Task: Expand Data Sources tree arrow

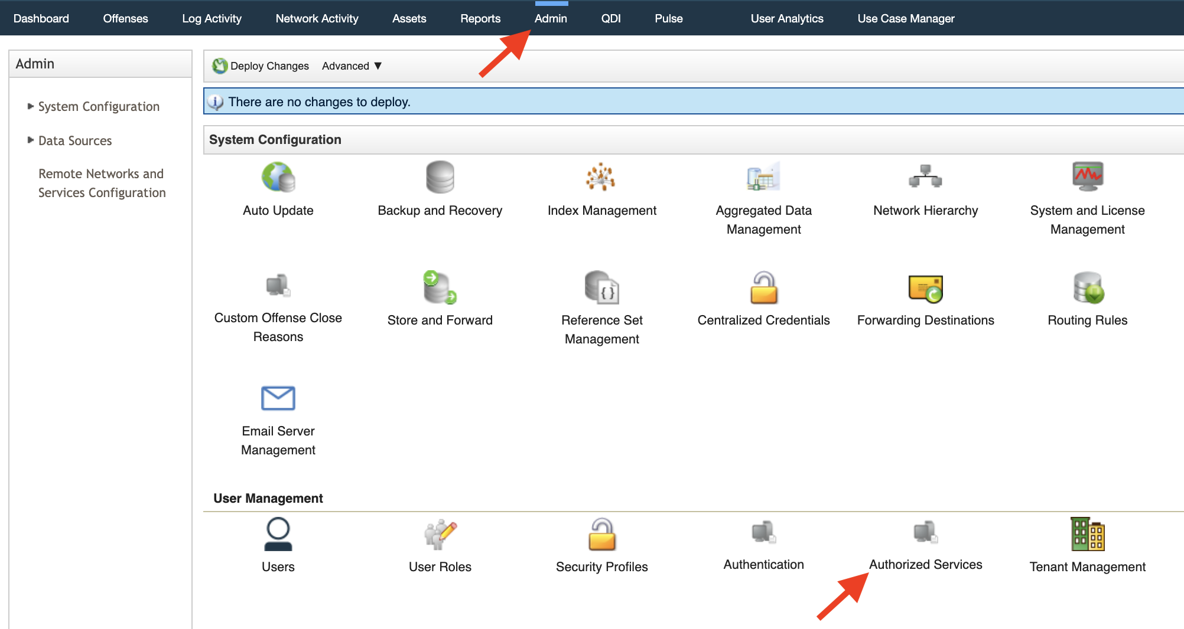Action: click(31, 140)
